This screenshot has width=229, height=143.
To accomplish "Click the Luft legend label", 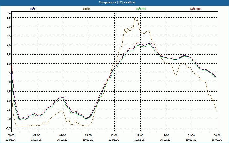I will (x=32, y=9).
